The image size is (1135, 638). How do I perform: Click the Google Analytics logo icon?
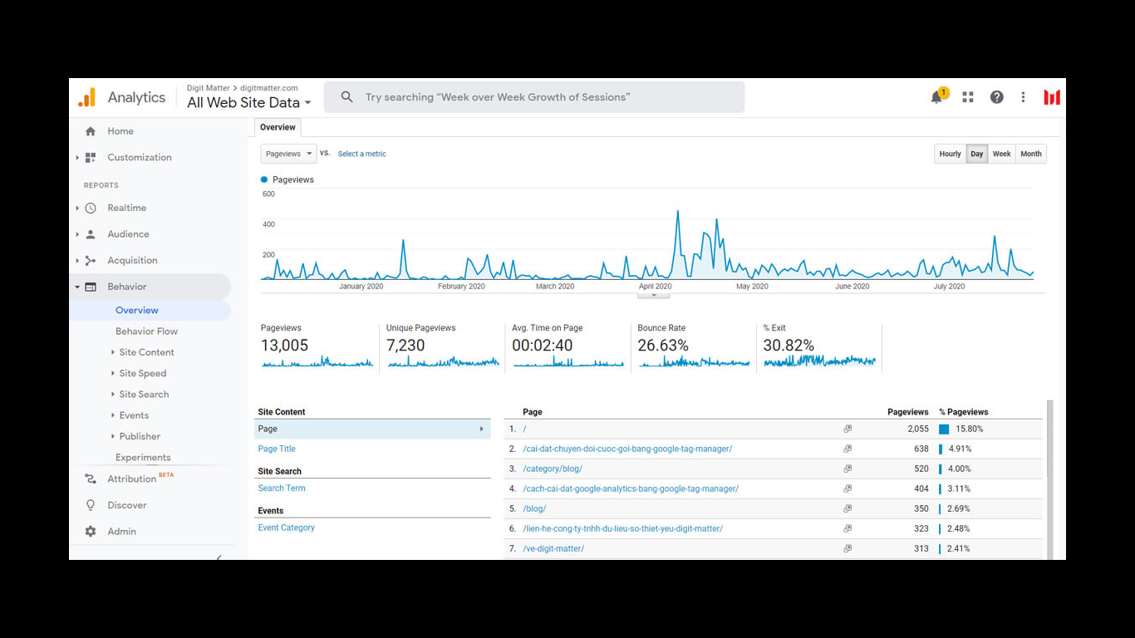87,97
